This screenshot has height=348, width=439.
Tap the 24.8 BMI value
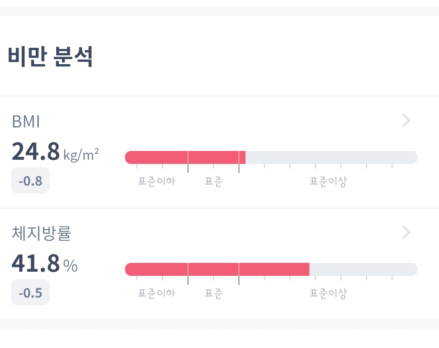click(x=36, y=151)
